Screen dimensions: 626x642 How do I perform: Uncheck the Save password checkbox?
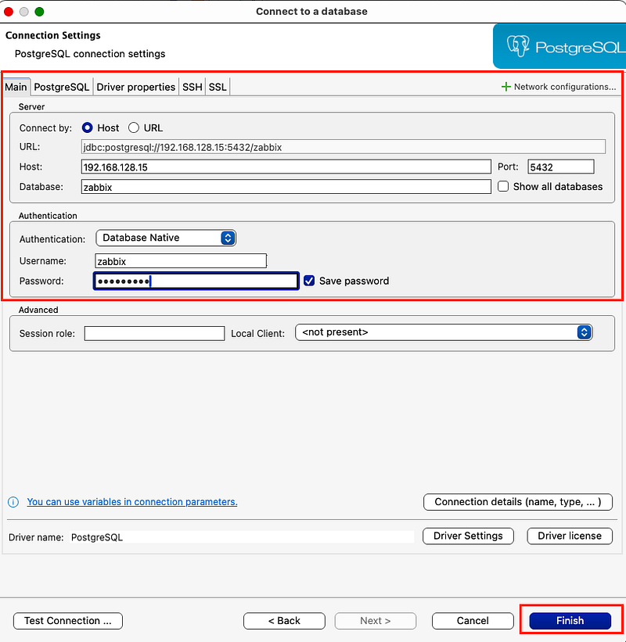tap(309, 281)
